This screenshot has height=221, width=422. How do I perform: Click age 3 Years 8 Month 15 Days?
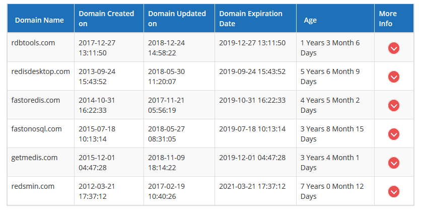point(332,134)
